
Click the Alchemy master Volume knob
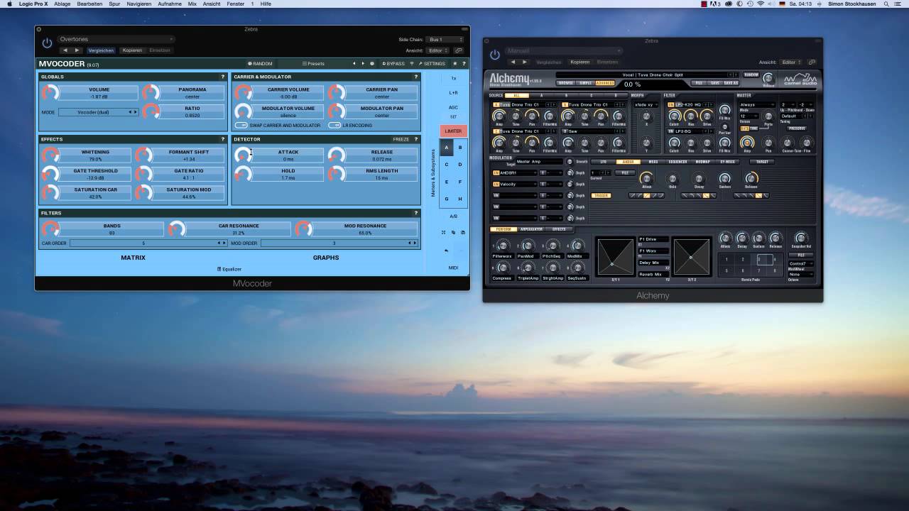tap(767, 79)
